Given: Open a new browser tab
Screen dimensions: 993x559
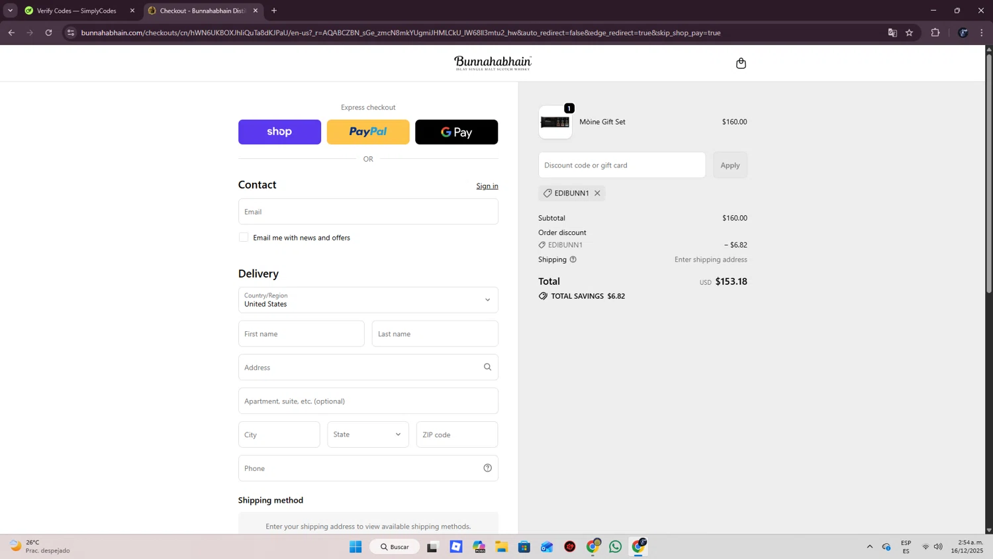Looking at the screenshot, I should point(274,11).
